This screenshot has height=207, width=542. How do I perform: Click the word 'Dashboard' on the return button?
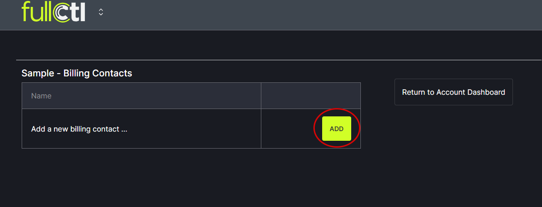coord(486,92)
